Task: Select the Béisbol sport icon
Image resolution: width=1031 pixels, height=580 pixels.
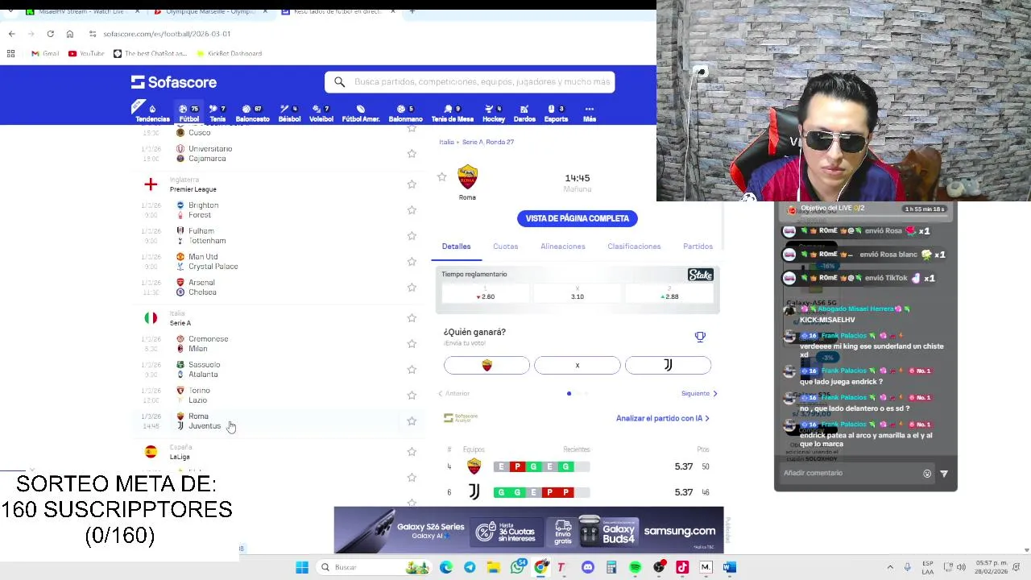Action: (289, 113)
